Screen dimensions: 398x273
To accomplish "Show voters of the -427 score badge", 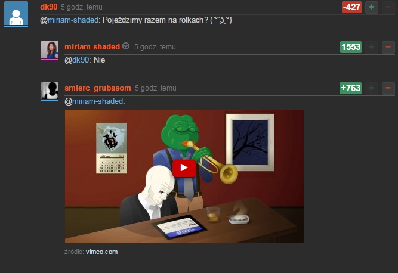I will pos(351,7).
